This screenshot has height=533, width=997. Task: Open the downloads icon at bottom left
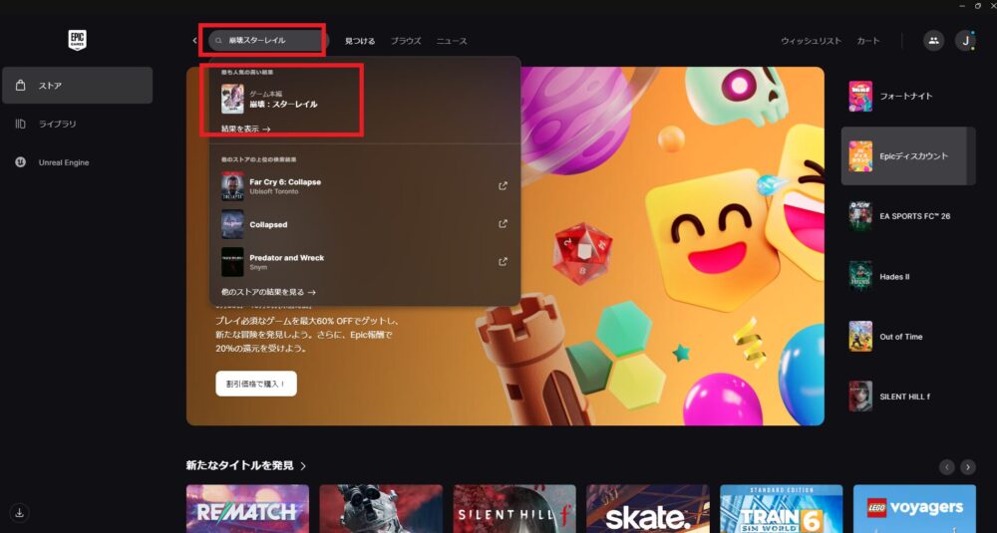coord(21,512)
